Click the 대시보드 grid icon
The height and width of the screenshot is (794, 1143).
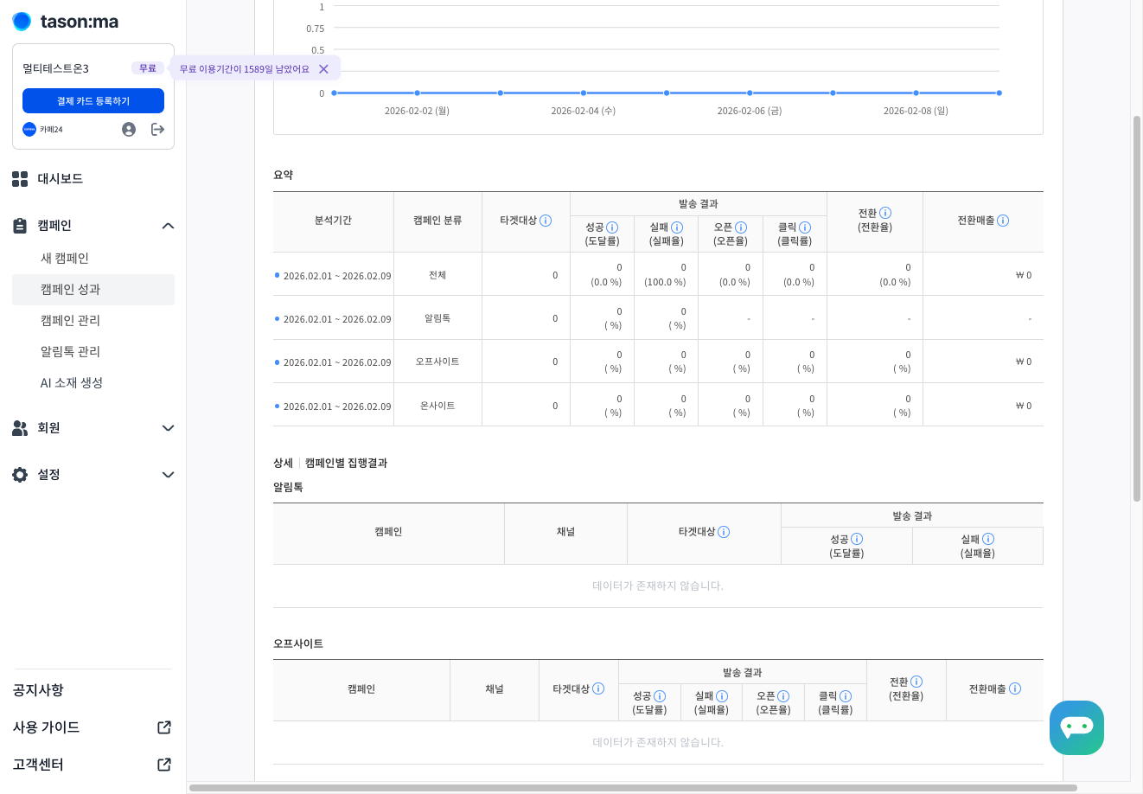pyautogui.click(x=20, y=179)
